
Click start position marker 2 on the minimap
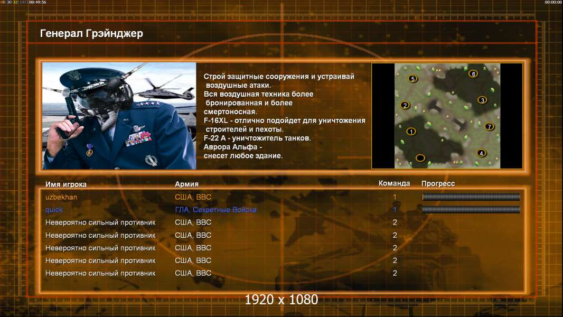coord(405,105)
